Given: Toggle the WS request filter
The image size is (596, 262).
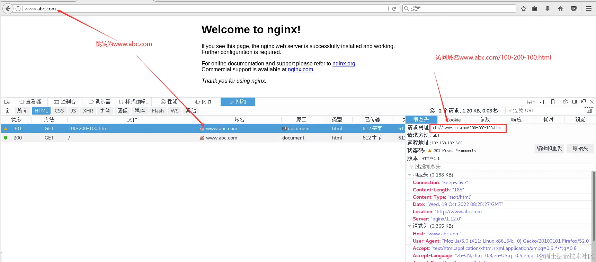Looking at the screenshot, I should click(175, 111).
